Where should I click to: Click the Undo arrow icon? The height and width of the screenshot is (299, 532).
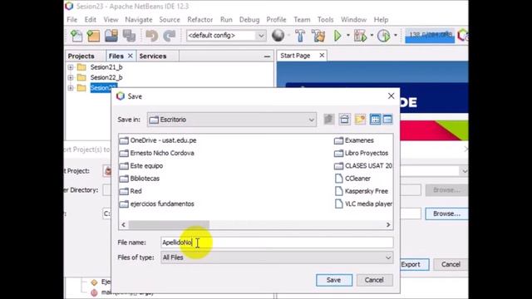tap(152, 36)
